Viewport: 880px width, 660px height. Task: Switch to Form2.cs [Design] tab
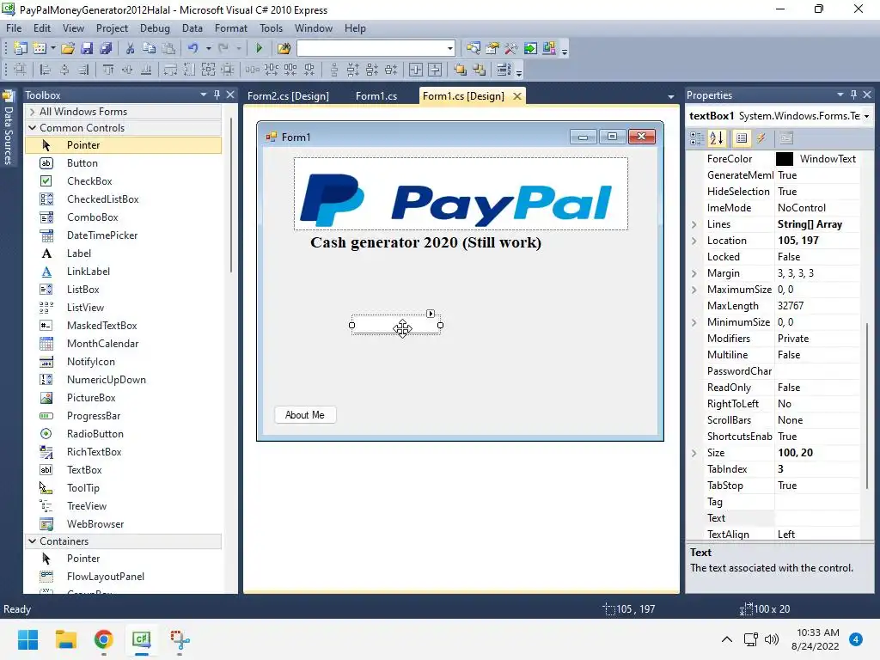point(289,96)
